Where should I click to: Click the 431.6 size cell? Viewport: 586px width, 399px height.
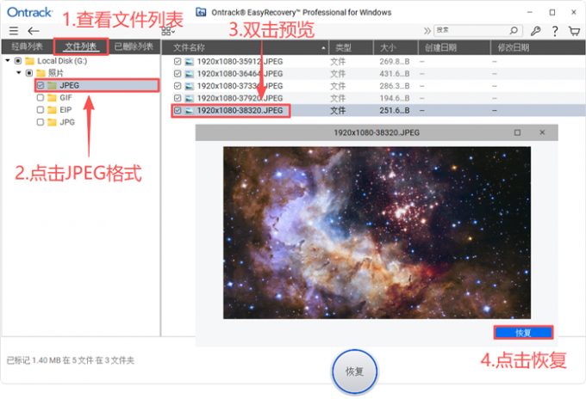(395, 74)
